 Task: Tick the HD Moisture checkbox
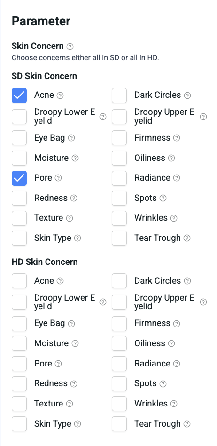pyautogui.click(x=19, y=343)
